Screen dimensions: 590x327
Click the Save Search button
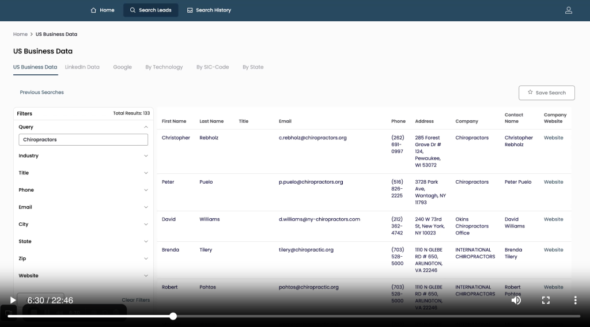(546, 93)
